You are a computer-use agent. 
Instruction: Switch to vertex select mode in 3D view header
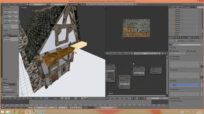(62, 98)
